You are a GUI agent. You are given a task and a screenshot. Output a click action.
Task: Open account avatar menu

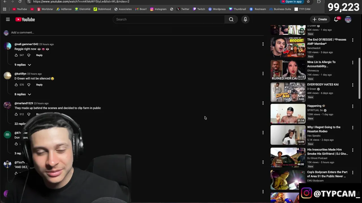[348, 19]
